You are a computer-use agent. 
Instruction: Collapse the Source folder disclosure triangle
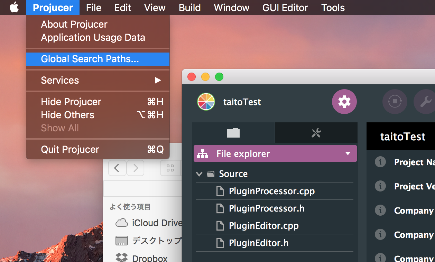pyautogui.click(x=199, y=174)
